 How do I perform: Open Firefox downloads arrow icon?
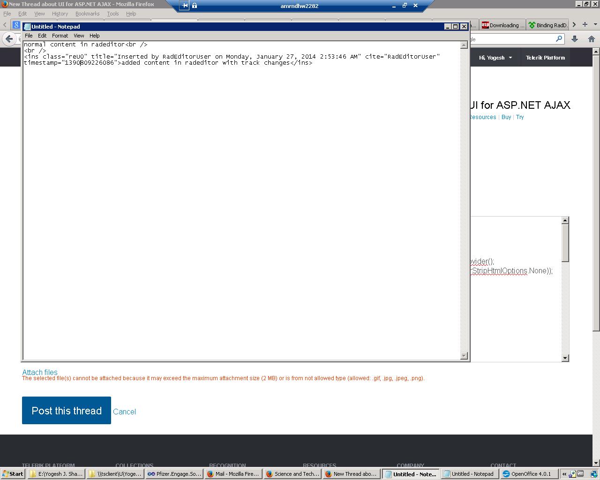[575, 39]
